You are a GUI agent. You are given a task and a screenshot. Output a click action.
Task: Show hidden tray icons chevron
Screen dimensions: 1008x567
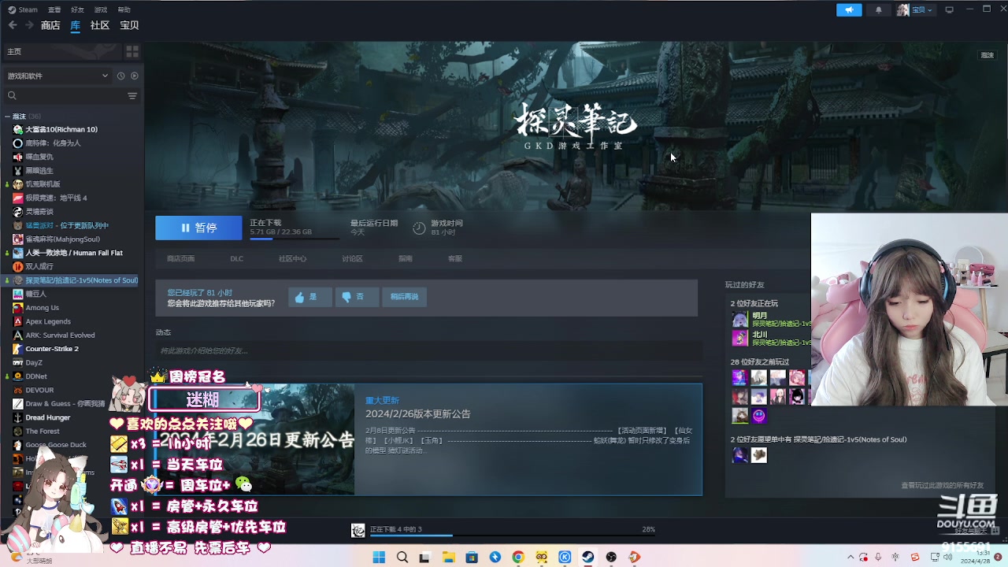(x=850, y=557)
